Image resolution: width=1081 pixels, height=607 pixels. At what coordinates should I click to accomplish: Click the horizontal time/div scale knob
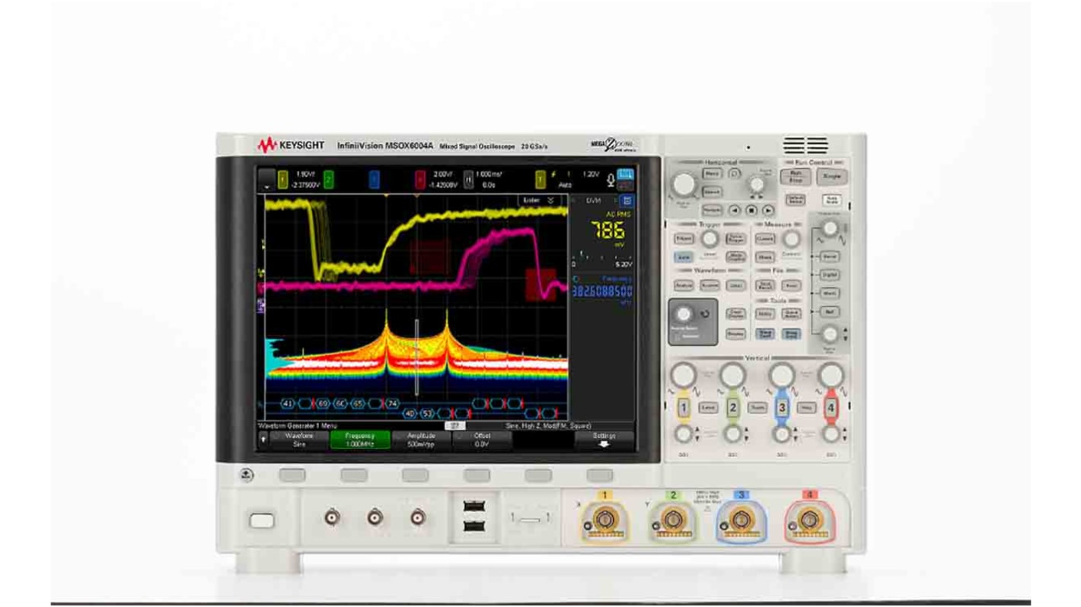684,184
